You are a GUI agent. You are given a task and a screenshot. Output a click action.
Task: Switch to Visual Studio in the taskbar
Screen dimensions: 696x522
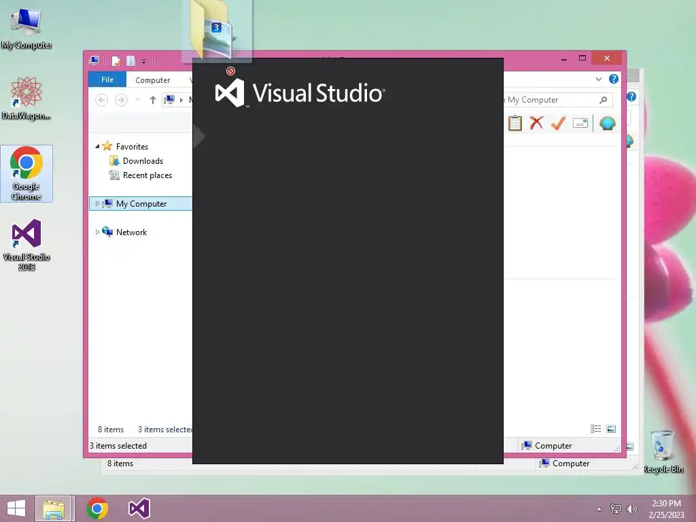(139, 508)
